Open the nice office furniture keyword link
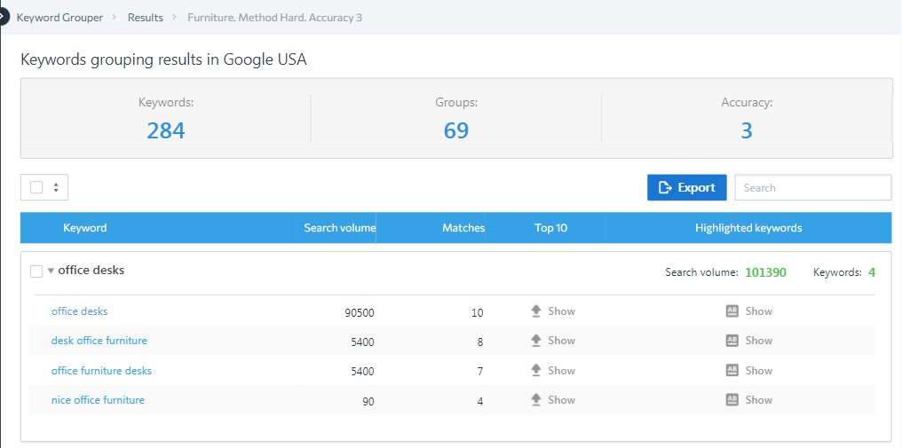This screenshot has height=448, width=902. pos(98,400)
